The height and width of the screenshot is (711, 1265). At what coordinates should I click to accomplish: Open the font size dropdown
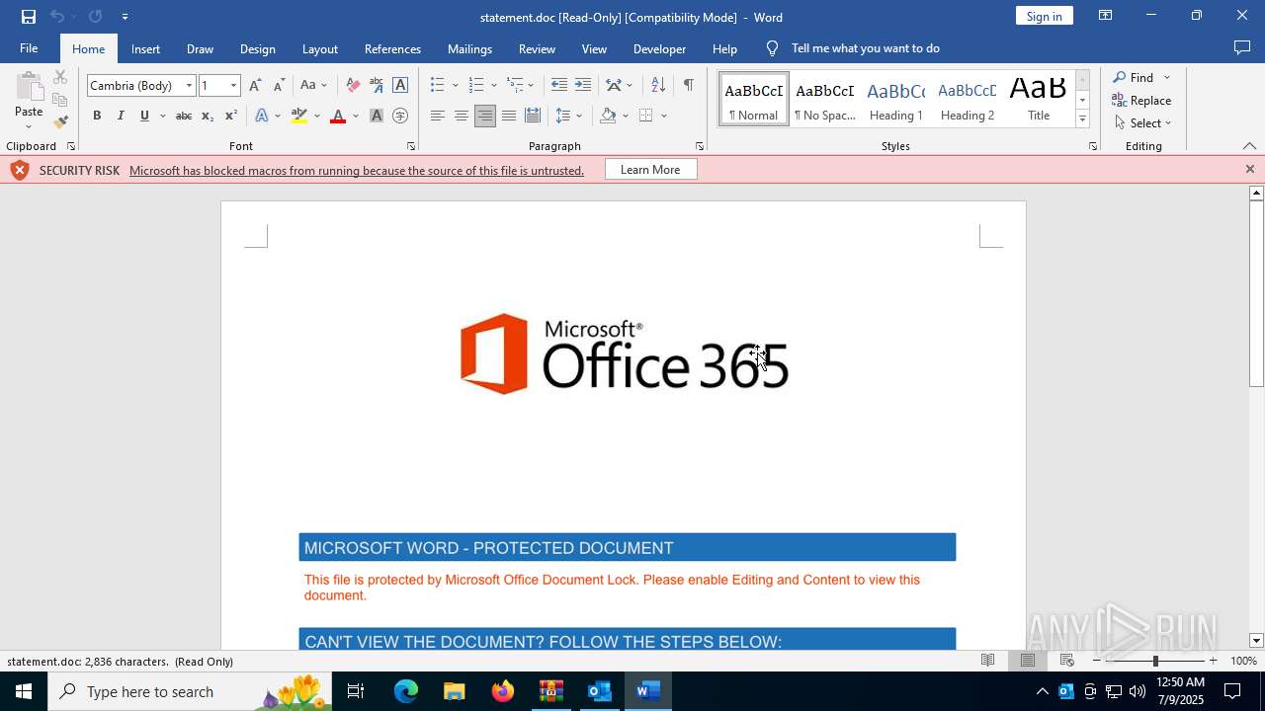pyautogui.click(x=234, y=86)
